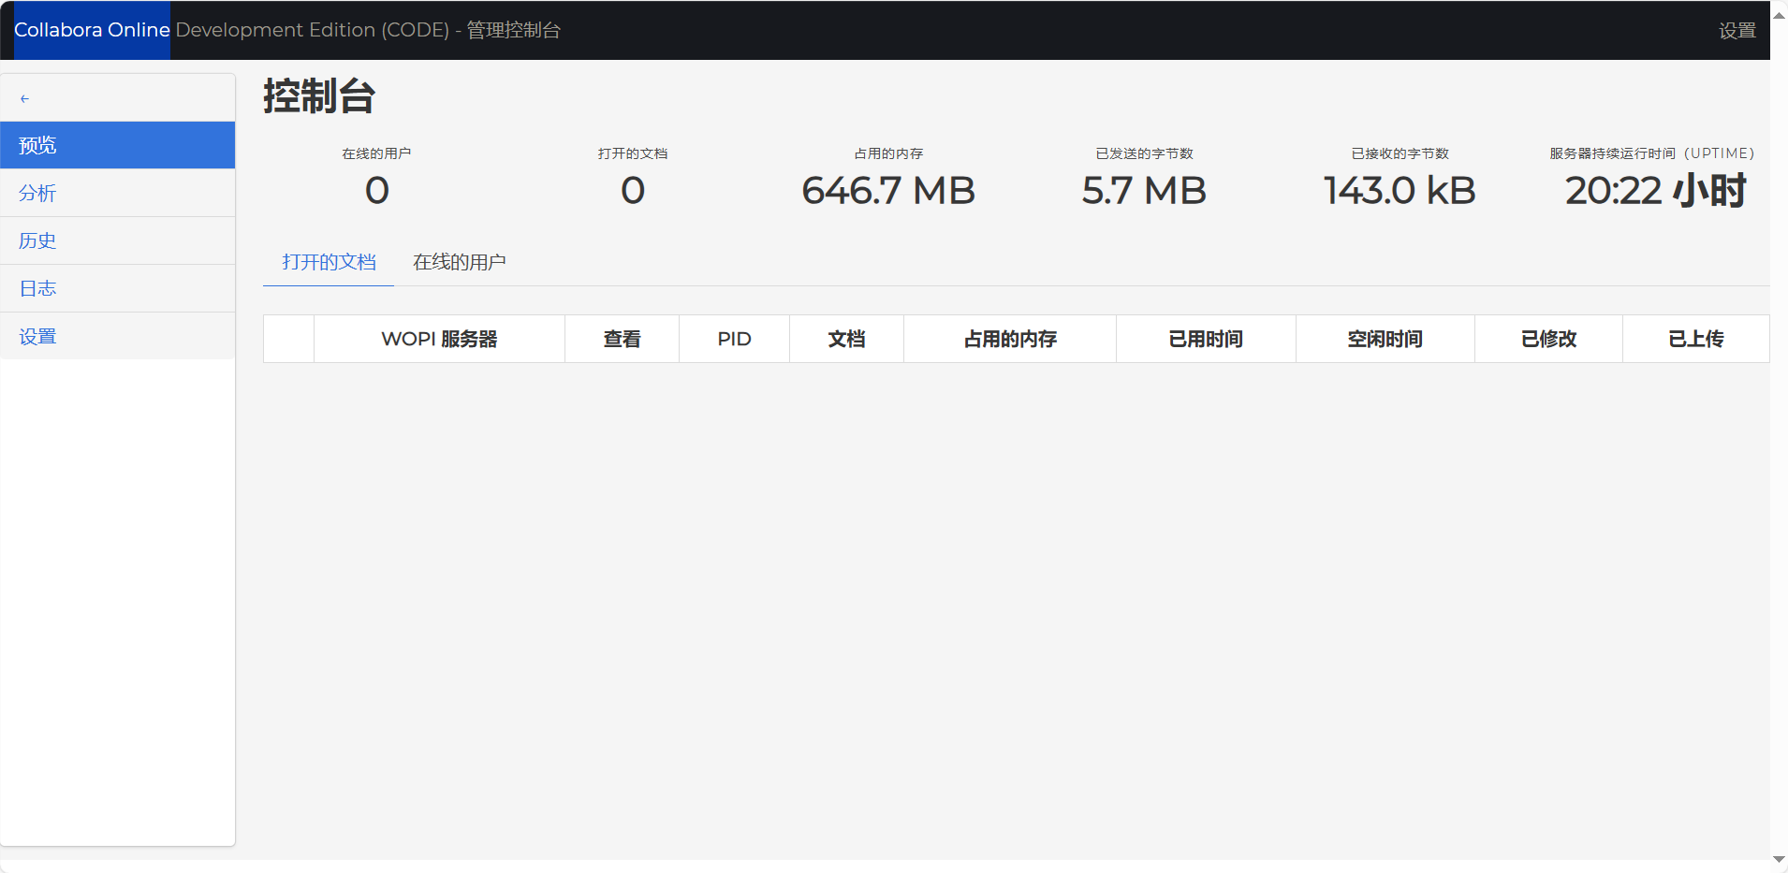Open the 分析 sidebar item

pos(117,193)
